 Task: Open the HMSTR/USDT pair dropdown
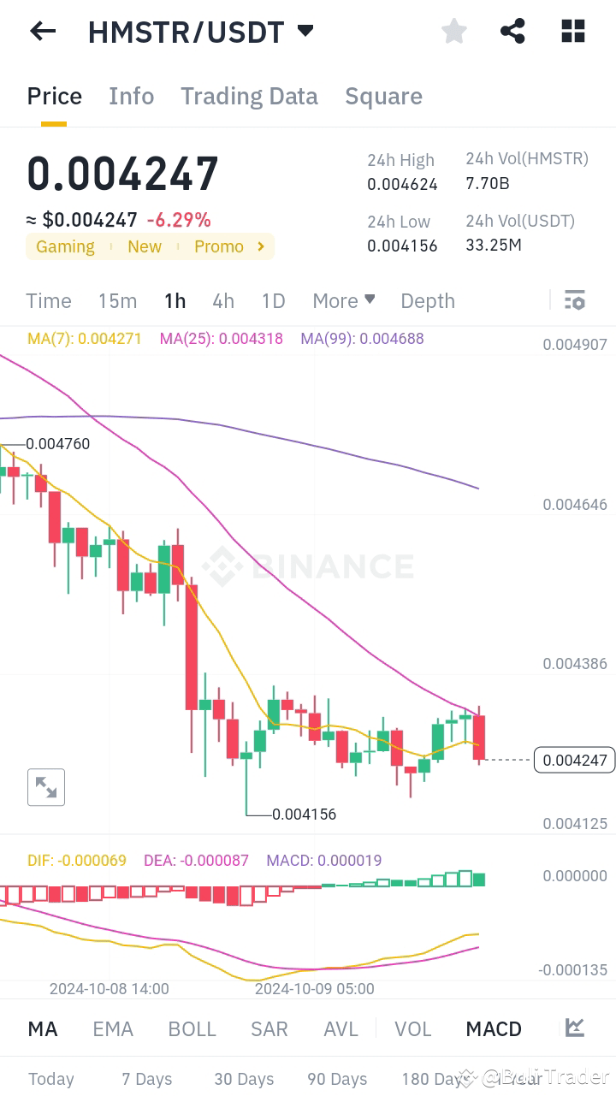[305, 31]
